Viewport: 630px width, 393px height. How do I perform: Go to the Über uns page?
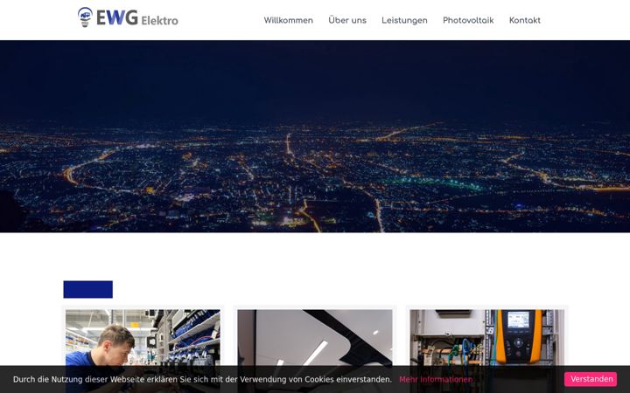[x=347, y=20]
